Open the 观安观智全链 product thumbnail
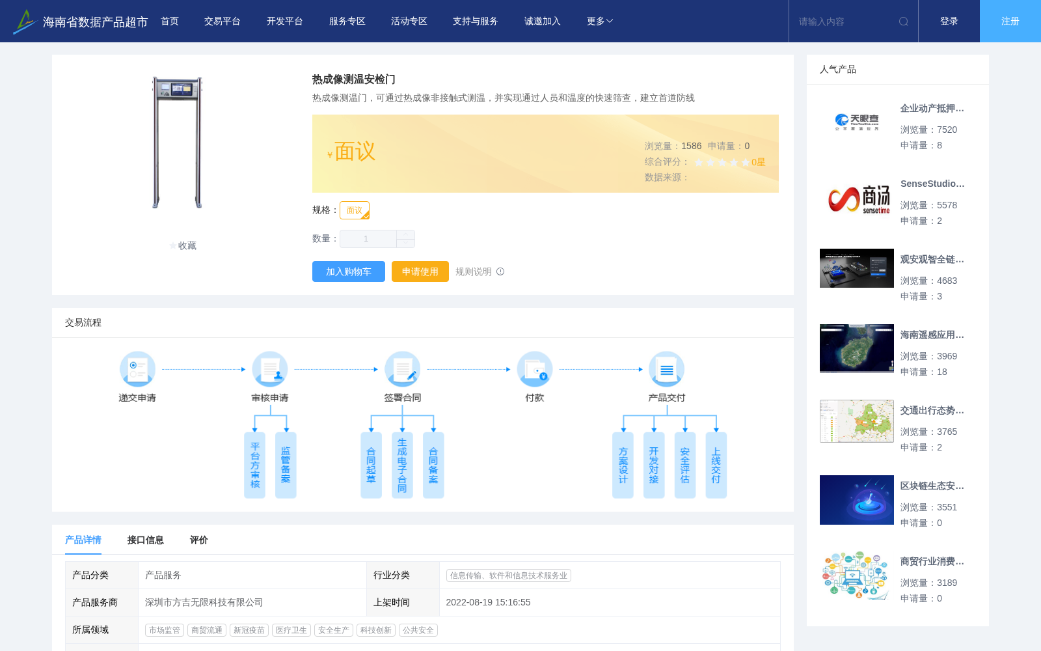Screen dimensions: 1041x651 tap(857, 268)
